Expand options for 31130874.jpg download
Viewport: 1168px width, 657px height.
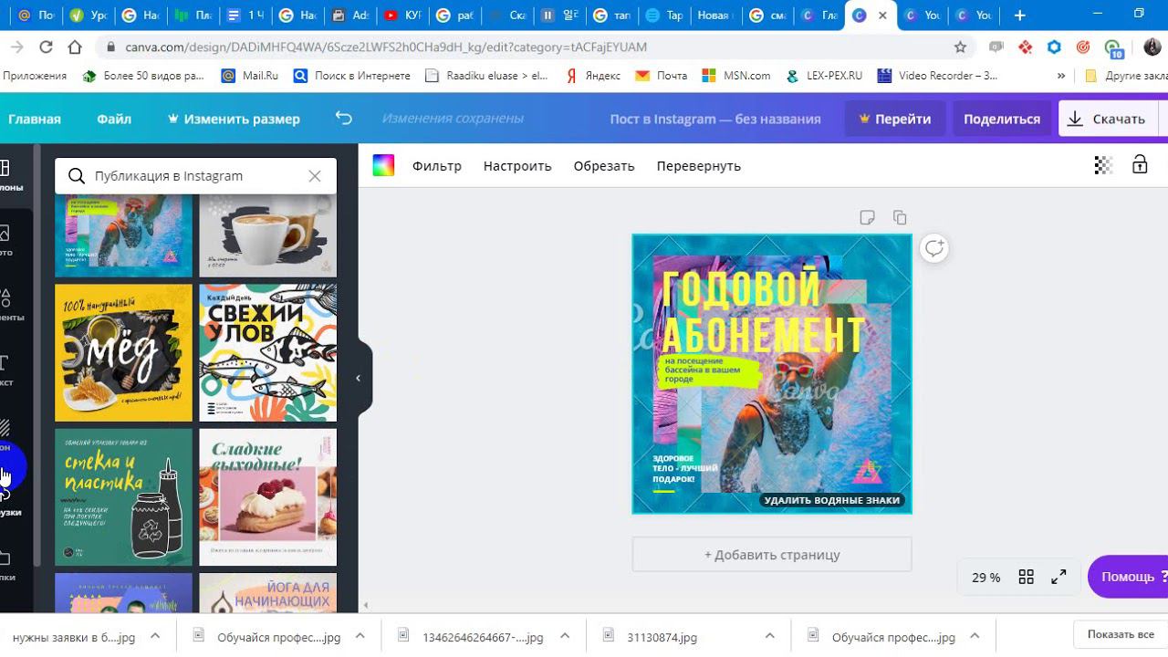pos(770,636)
